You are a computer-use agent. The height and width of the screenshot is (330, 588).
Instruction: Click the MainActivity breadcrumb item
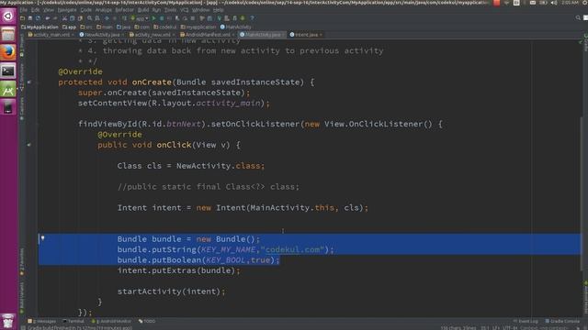click(235, 27)
